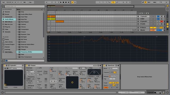Click the browser preview headphone button
The width and height of the screenshot is (170, 95).
6,61
